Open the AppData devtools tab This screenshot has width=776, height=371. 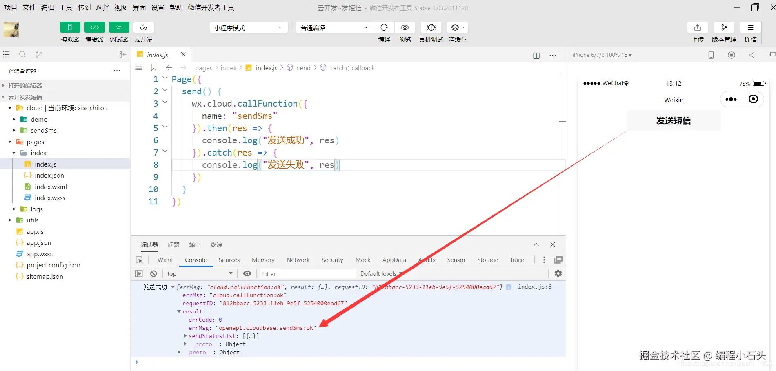394,260
